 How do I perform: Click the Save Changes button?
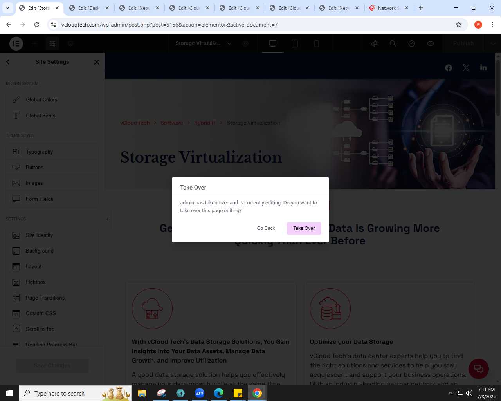coord(52,366)
